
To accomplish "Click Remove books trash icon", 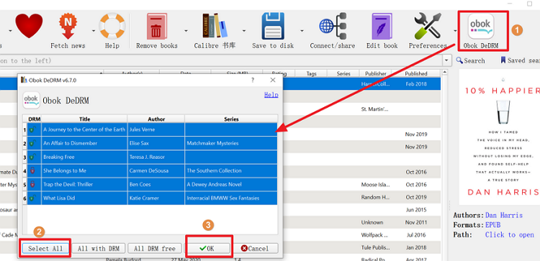I will (157, 26).
